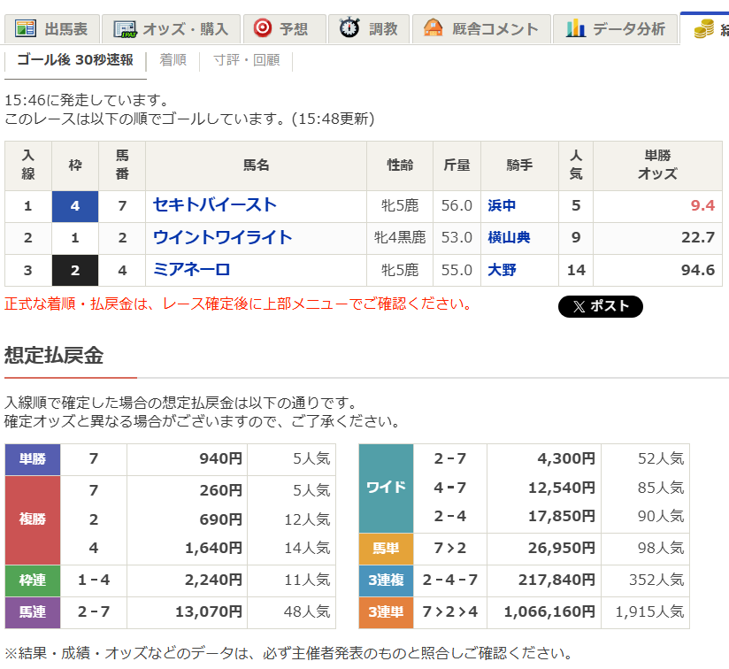The height and width of the screenshot is (669, 729).
Task: Click the 出馬表 table icon
Action: [x=25, y=29]
